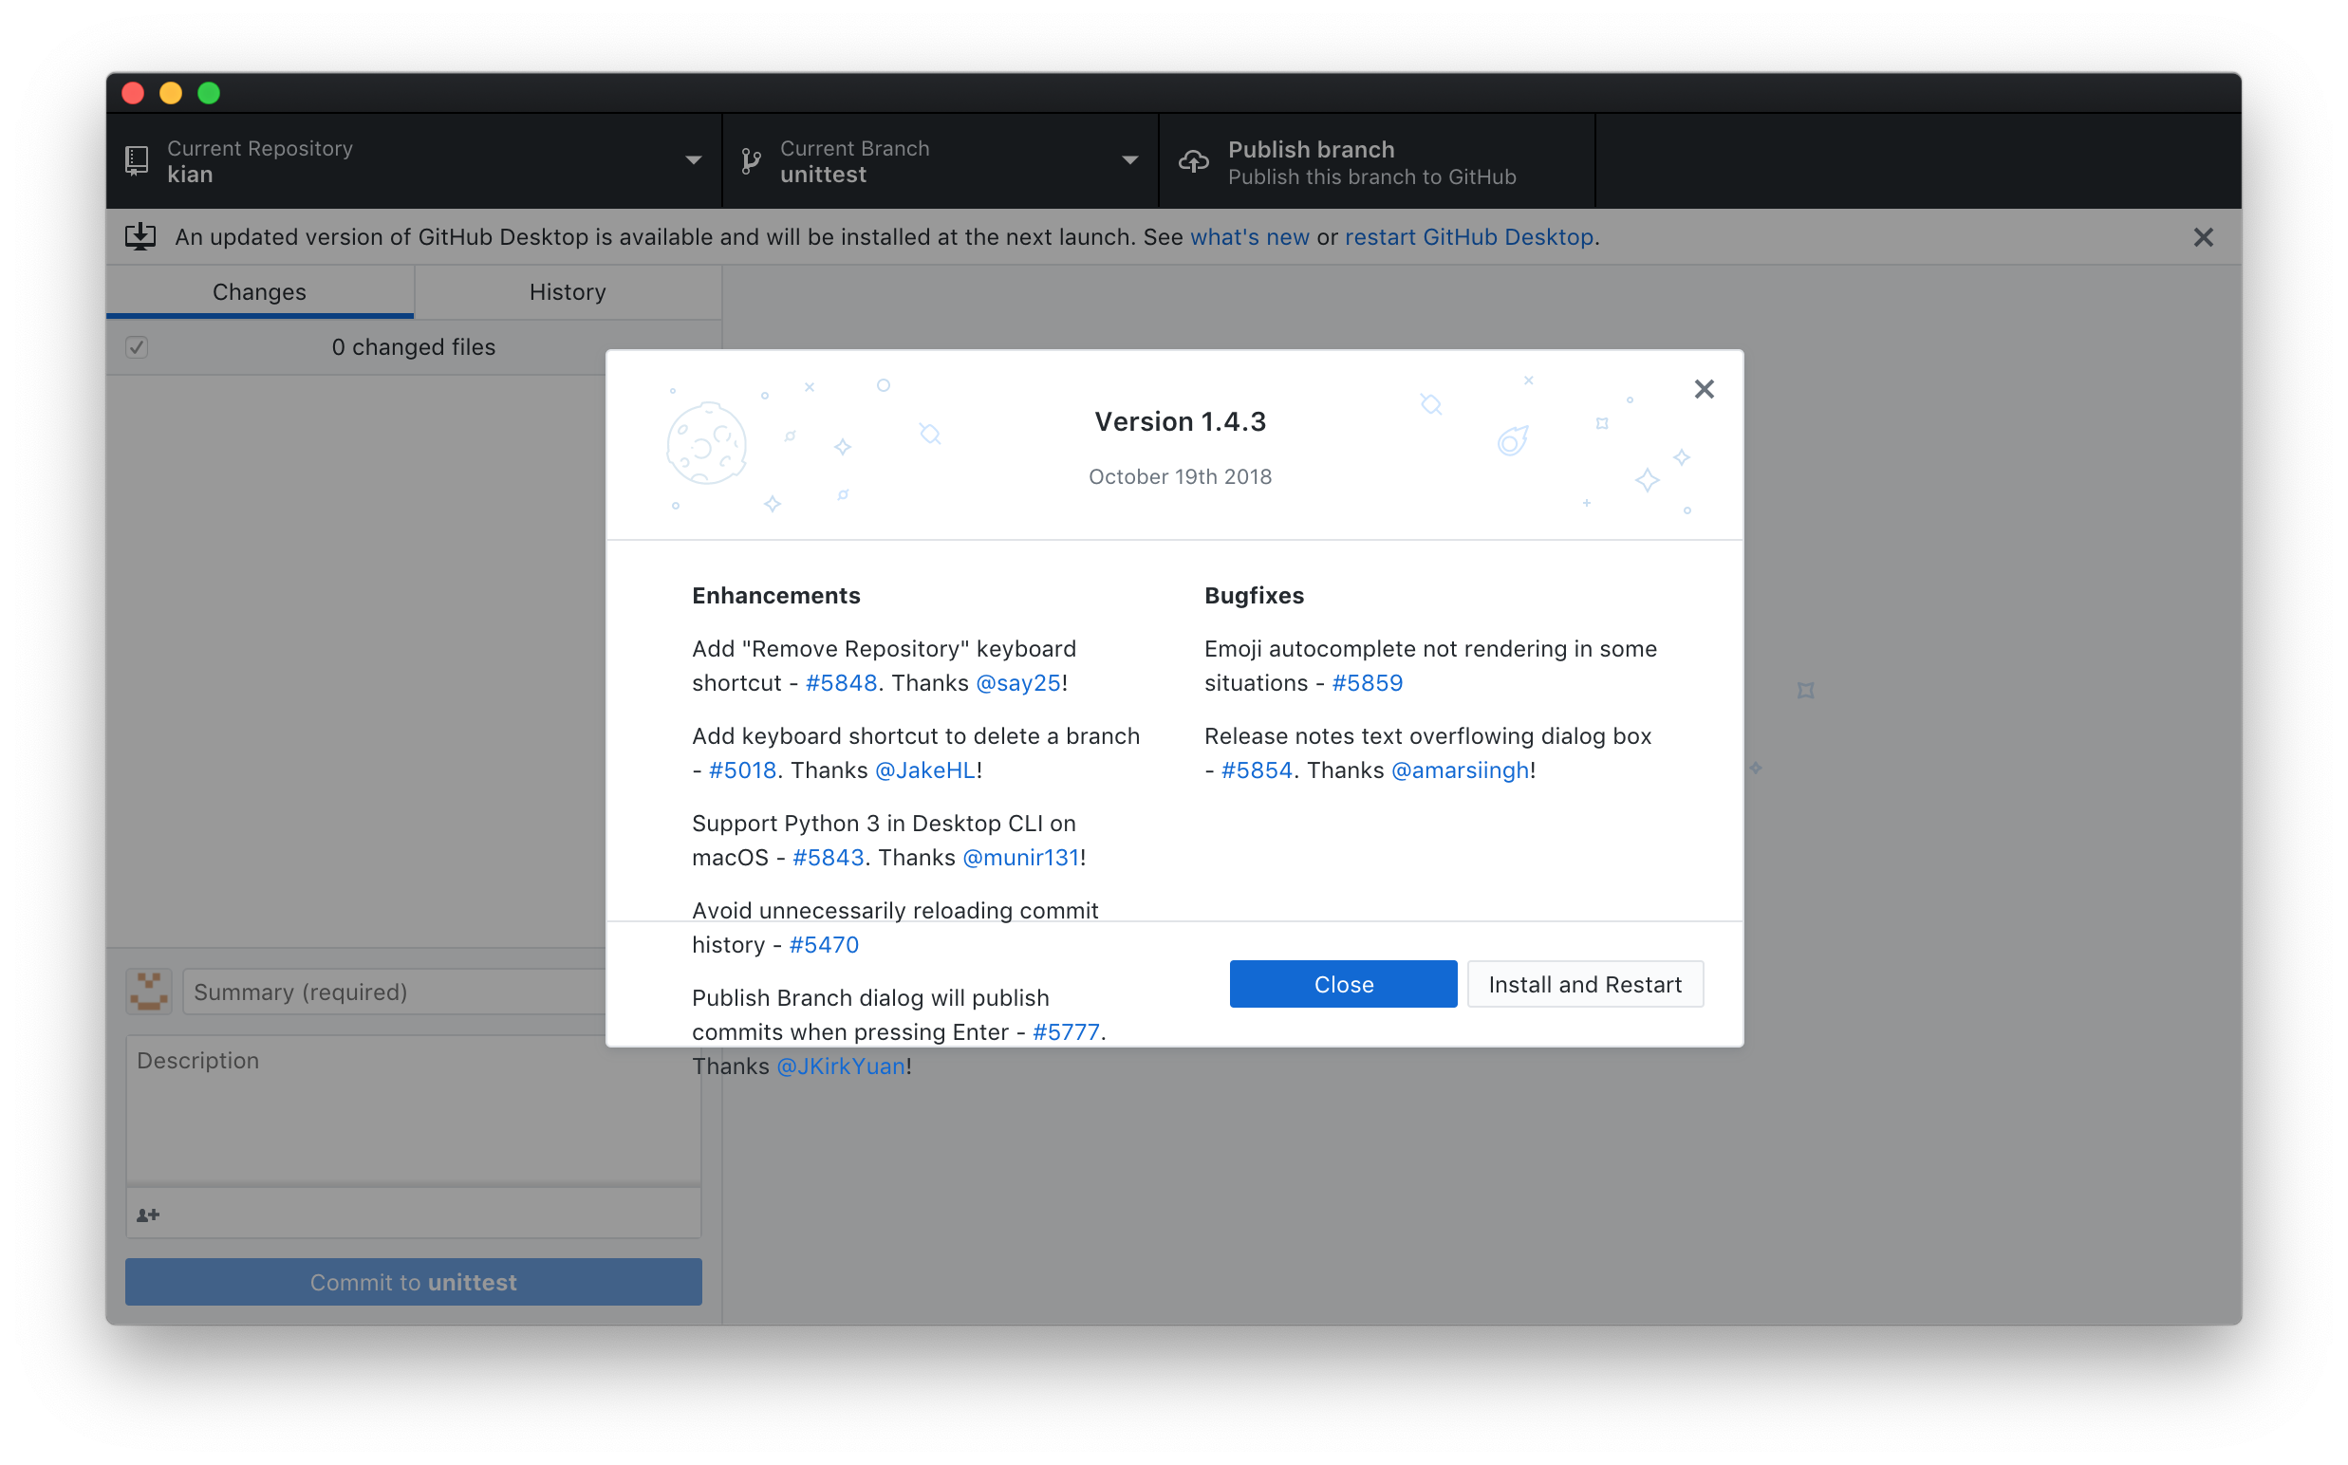Image resolution: width=2348 pixels, height=1465 pixels.
Task: Click the user avatar next to Summary
Action: [148, 992]
